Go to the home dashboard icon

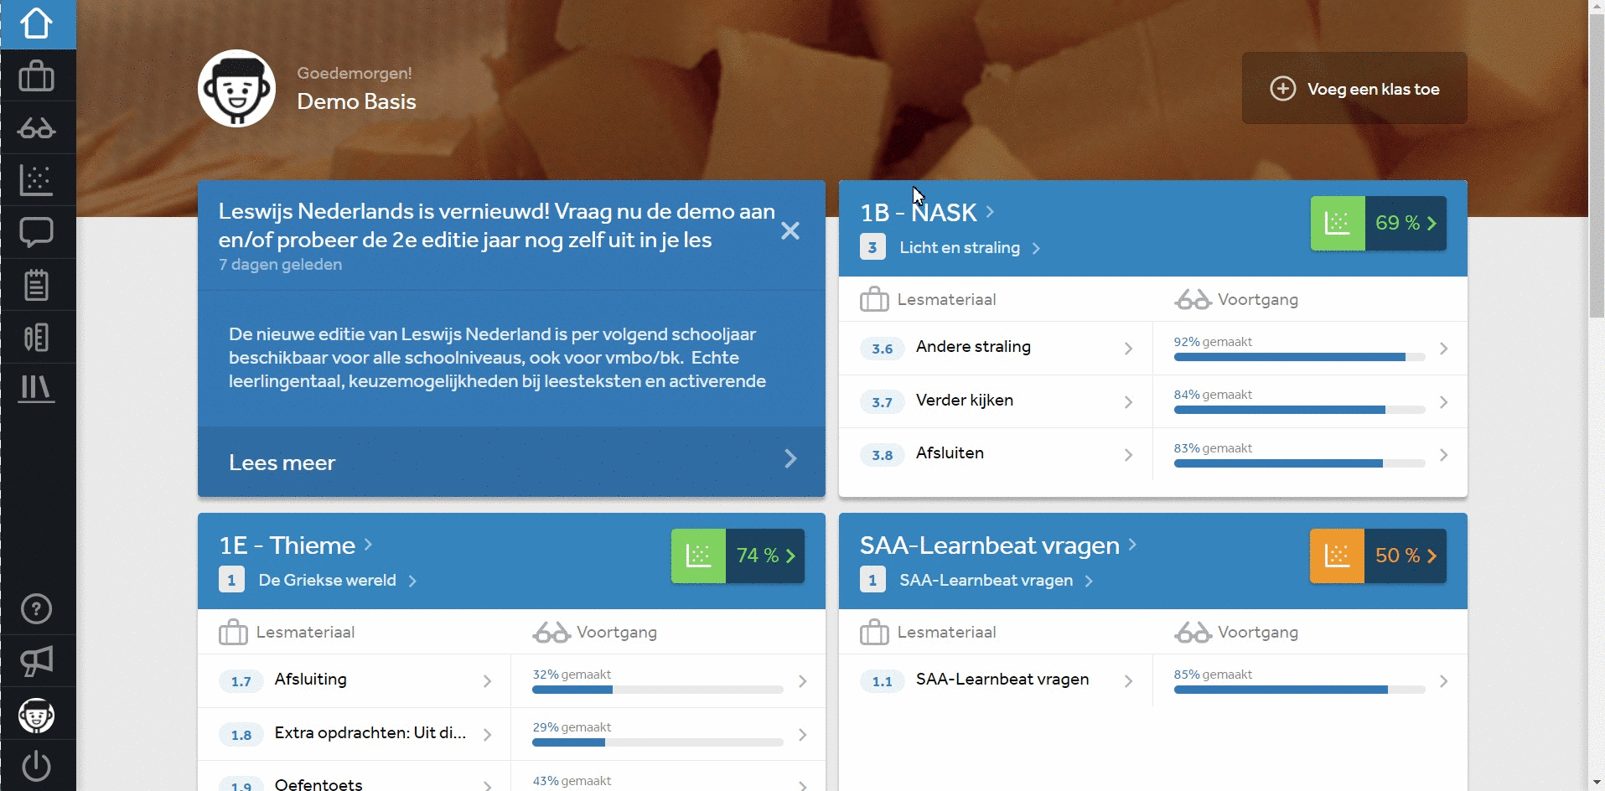[37, 23]
